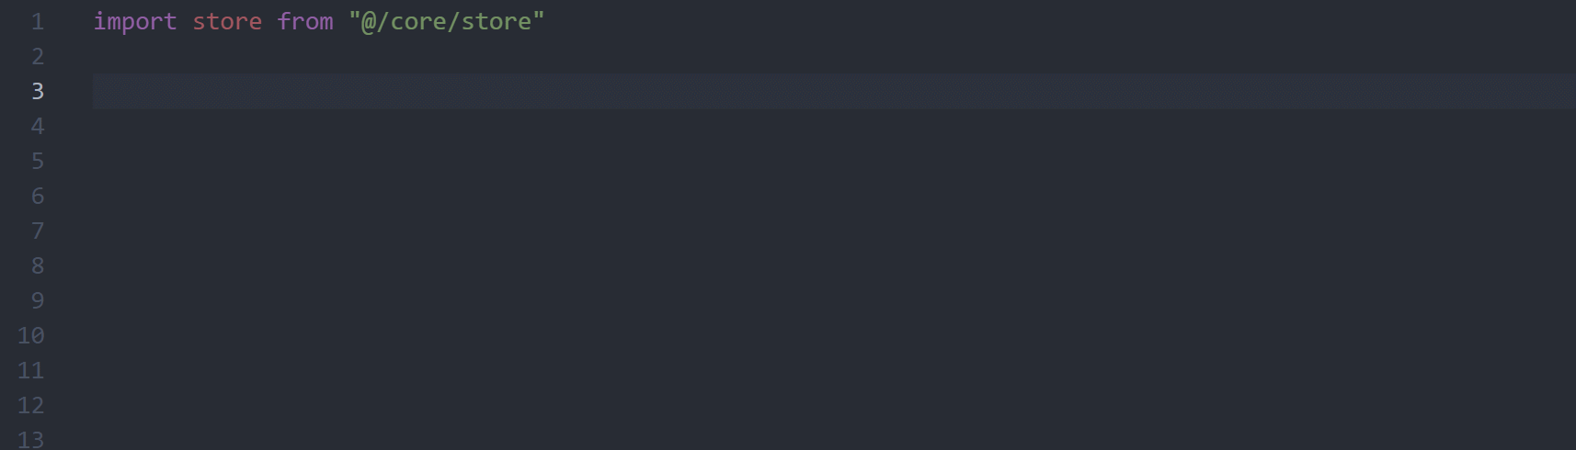Screen dimensions: 1576x450
Task: Click the highlighted active line 3
Action: tap(834, 91)
